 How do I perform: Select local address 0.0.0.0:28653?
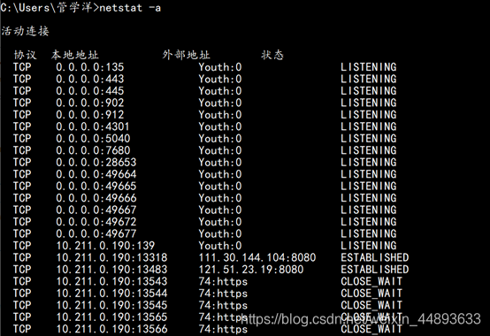96,162
